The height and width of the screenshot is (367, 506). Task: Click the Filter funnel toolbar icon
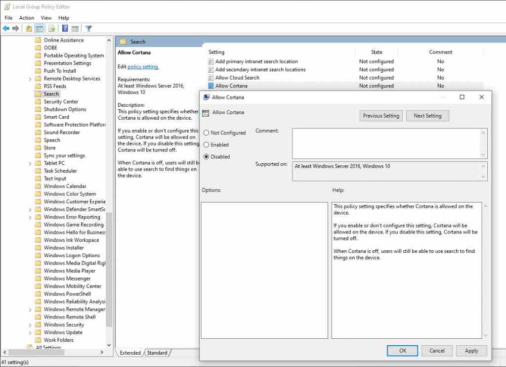pos(88,28)
